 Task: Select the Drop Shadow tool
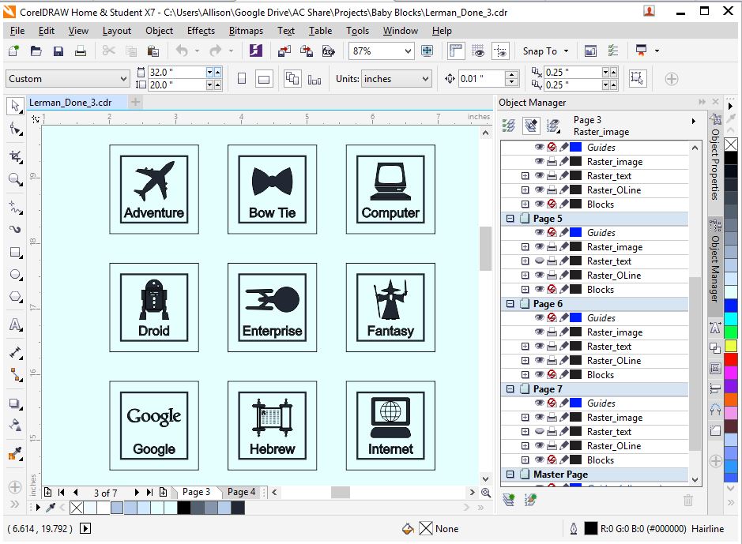[15, 403]
